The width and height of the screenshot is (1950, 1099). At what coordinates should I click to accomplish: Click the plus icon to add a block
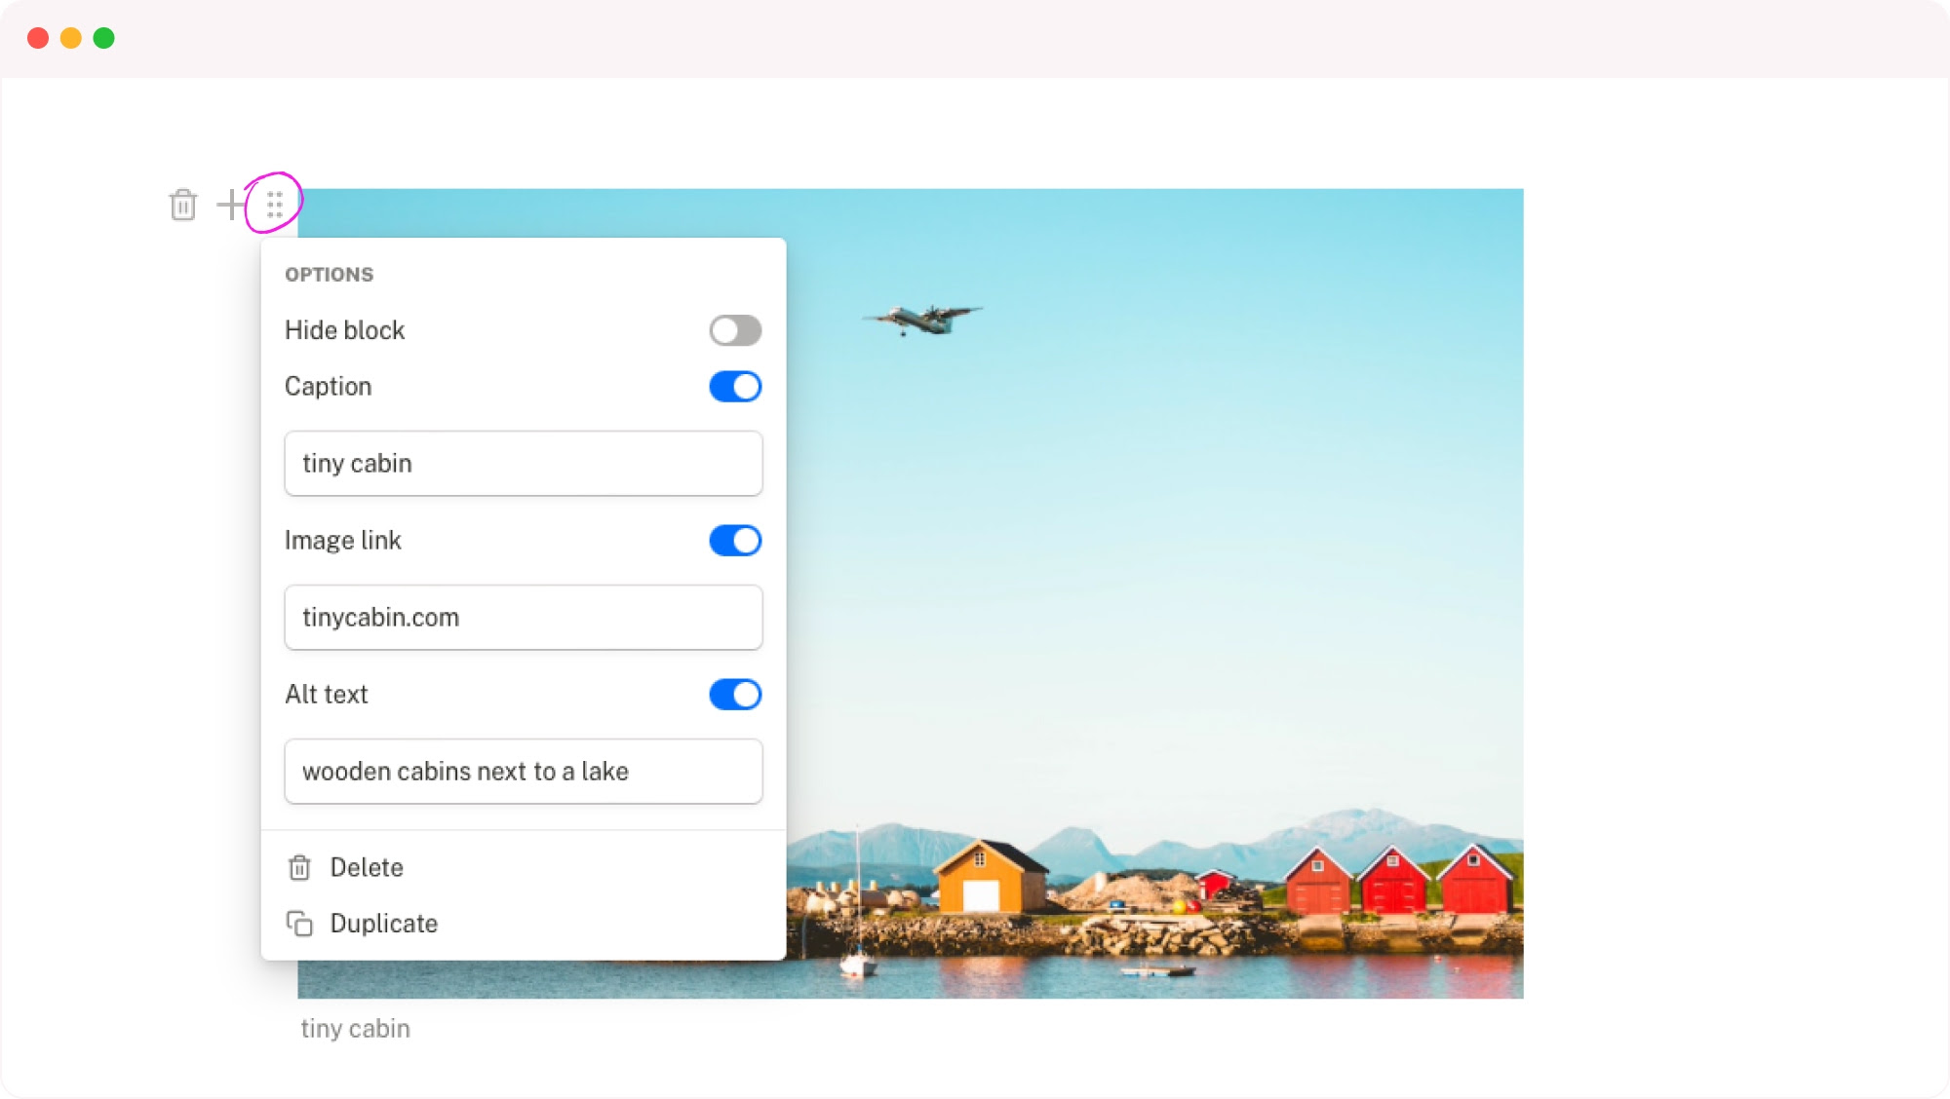coord(230,205)
